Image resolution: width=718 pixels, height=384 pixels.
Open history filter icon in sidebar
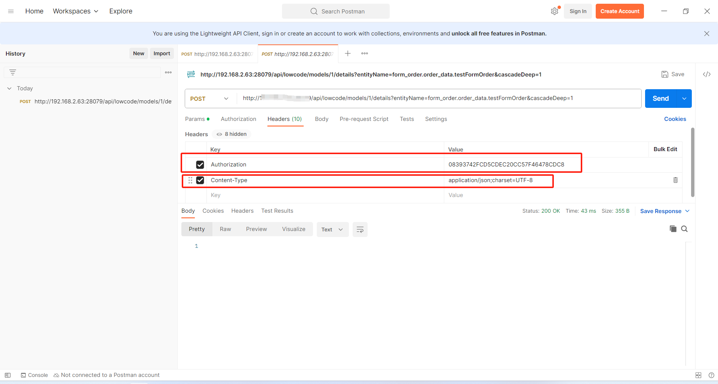(x=13, y=72)
